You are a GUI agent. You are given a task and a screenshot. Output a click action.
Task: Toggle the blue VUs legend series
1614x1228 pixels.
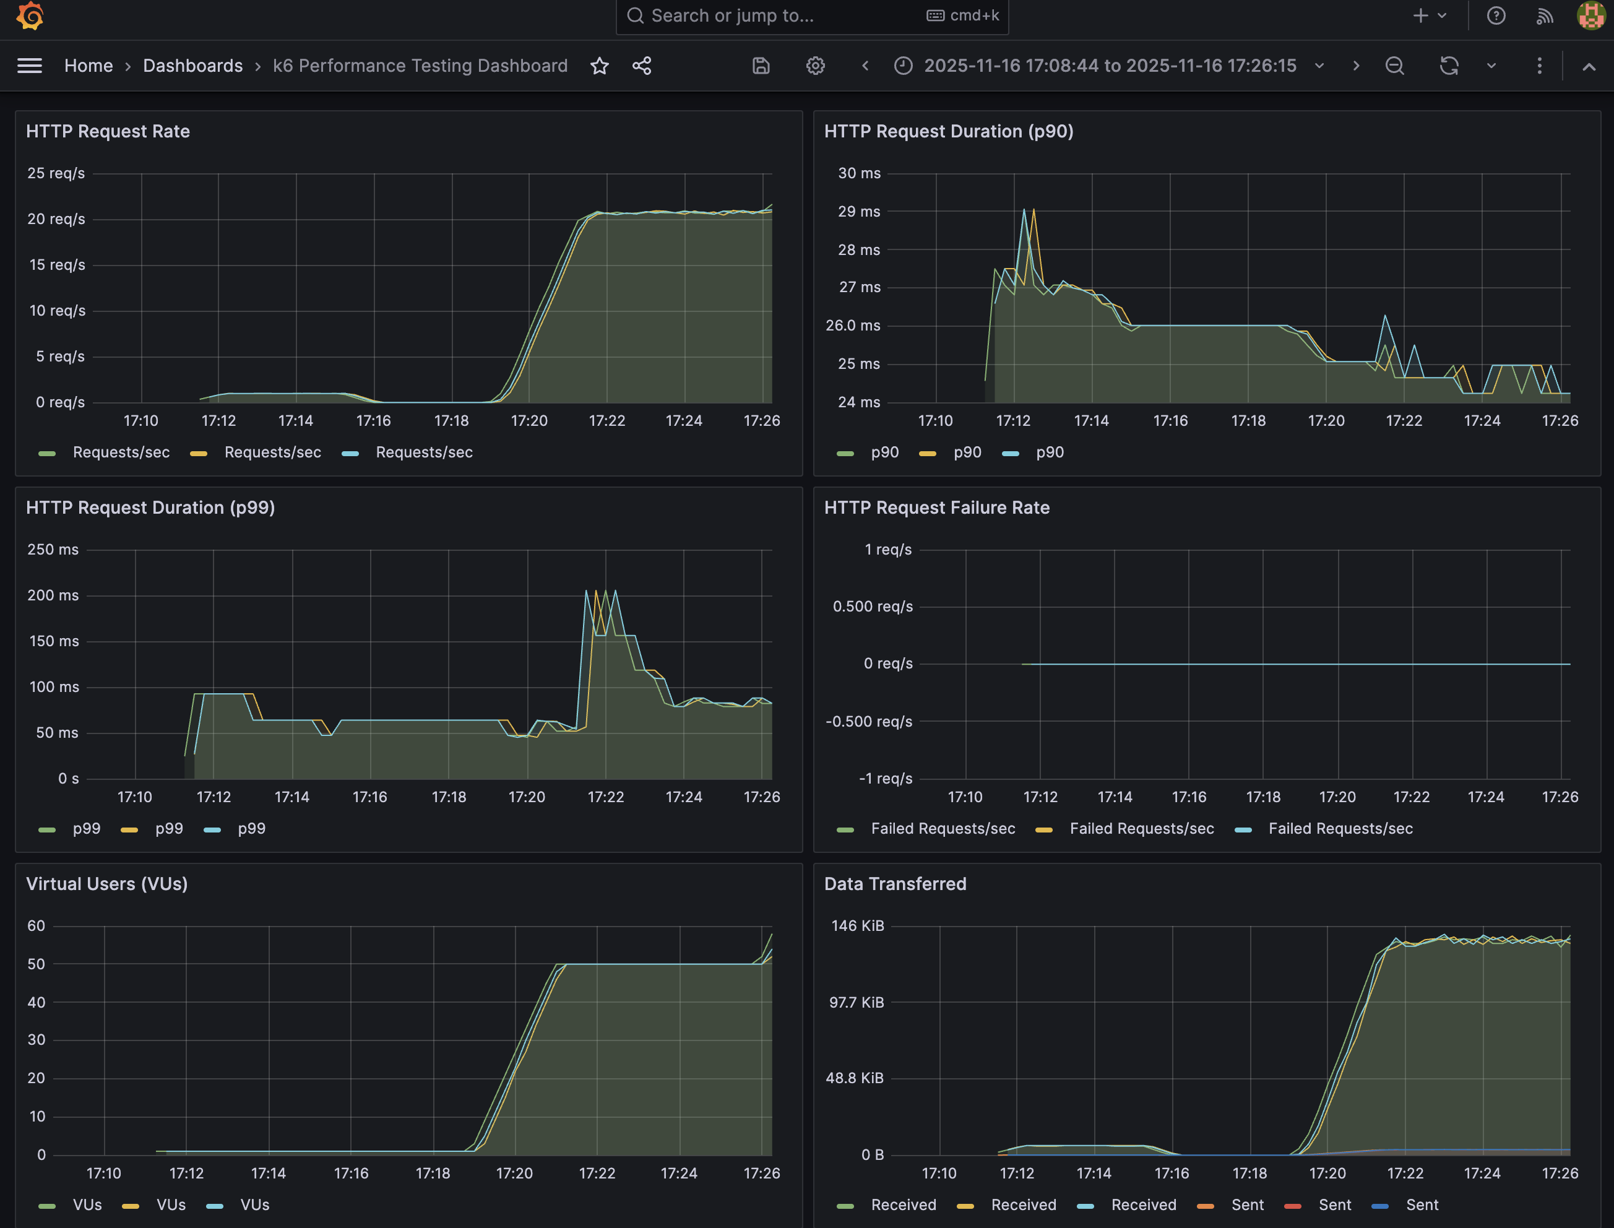[x=254, y=1205]
